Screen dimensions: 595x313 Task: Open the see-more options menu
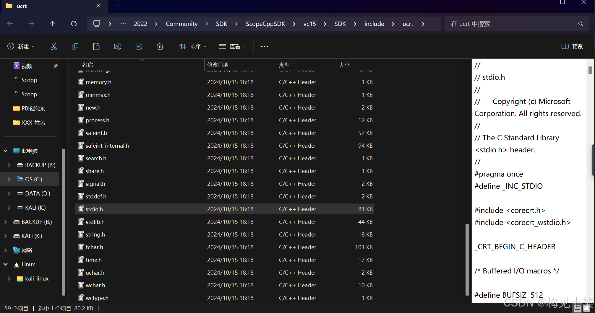(264, 46)
